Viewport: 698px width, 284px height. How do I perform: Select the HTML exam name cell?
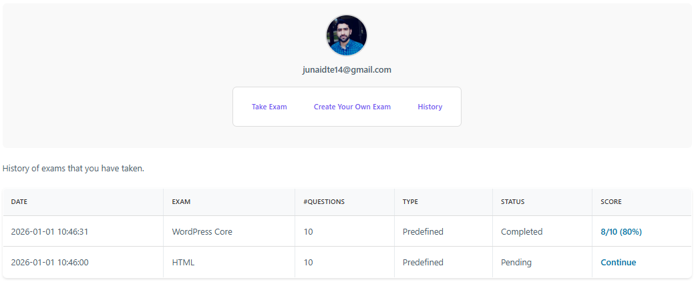183,263
